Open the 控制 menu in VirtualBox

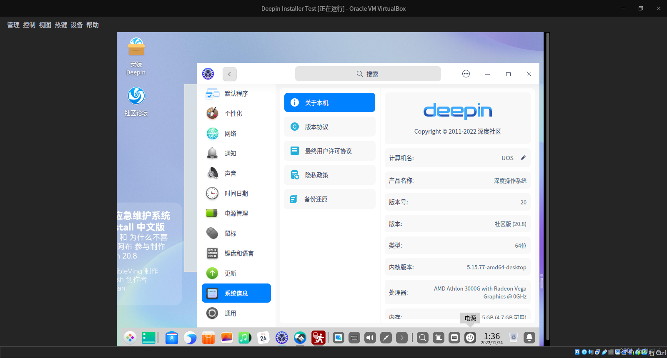coord(29,25)
